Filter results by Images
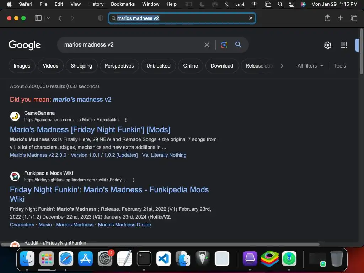 22,66
